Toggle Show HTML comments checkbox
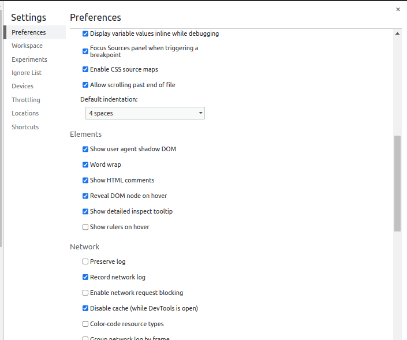The width and height of the screenshot is (407, 340). [85, 180]
